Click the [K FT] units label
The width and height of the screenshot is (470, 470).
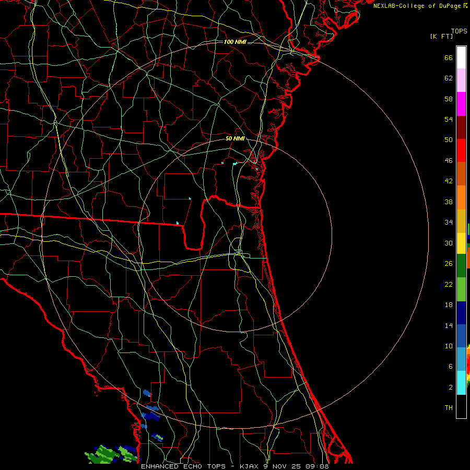(x=441, y=36)
